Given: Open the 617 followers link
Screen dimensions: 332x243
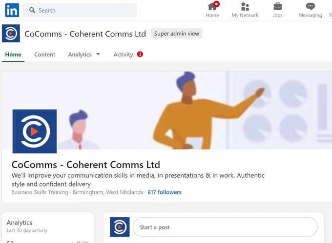Looking at the screenshot, I should tap(165, 192).
